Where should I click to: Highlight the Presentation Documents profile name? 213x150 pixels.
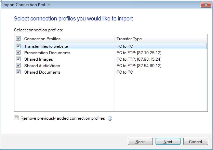47,53
